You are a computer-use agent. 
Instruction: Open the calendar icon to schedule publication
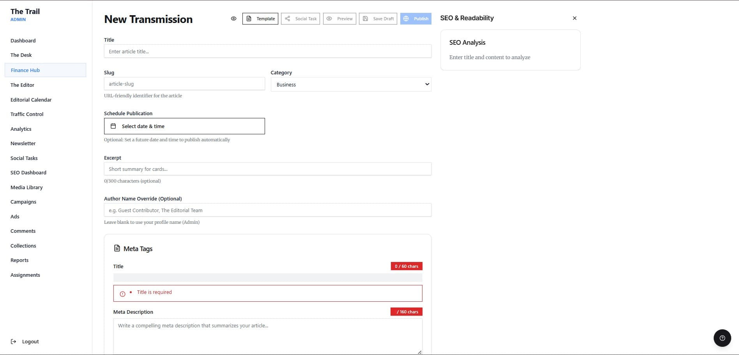pos(113,126)
